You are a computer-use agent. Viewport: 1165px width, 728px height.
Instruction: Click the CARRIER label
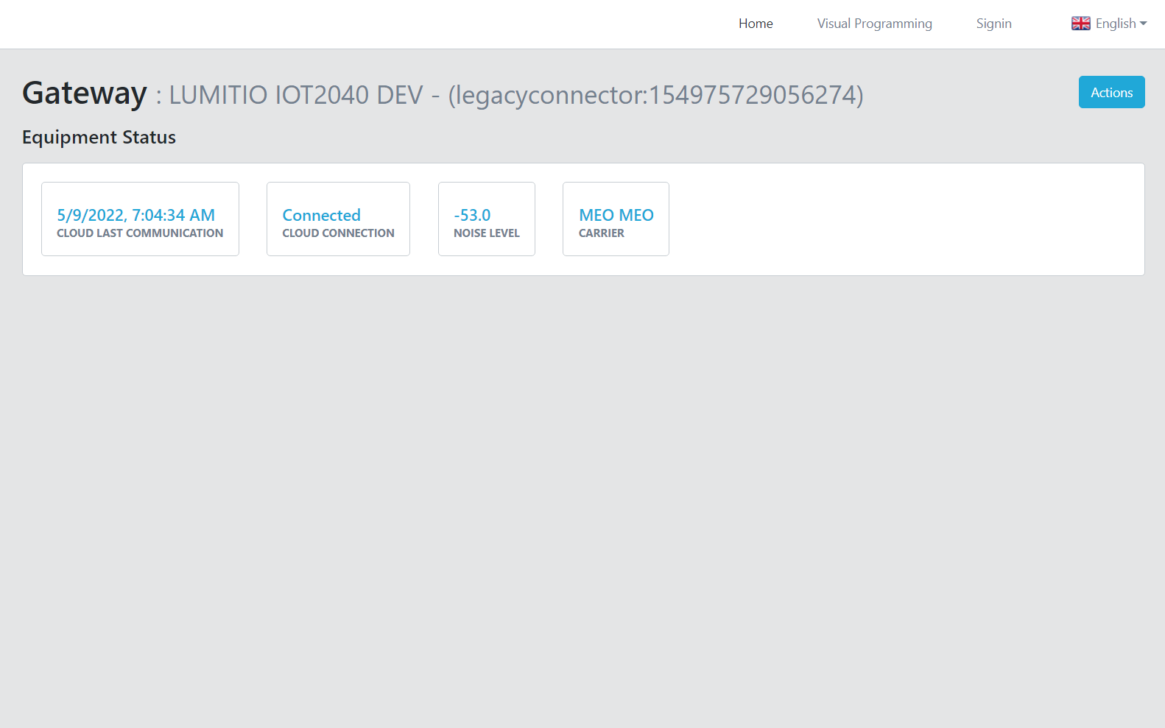(601, 233)
